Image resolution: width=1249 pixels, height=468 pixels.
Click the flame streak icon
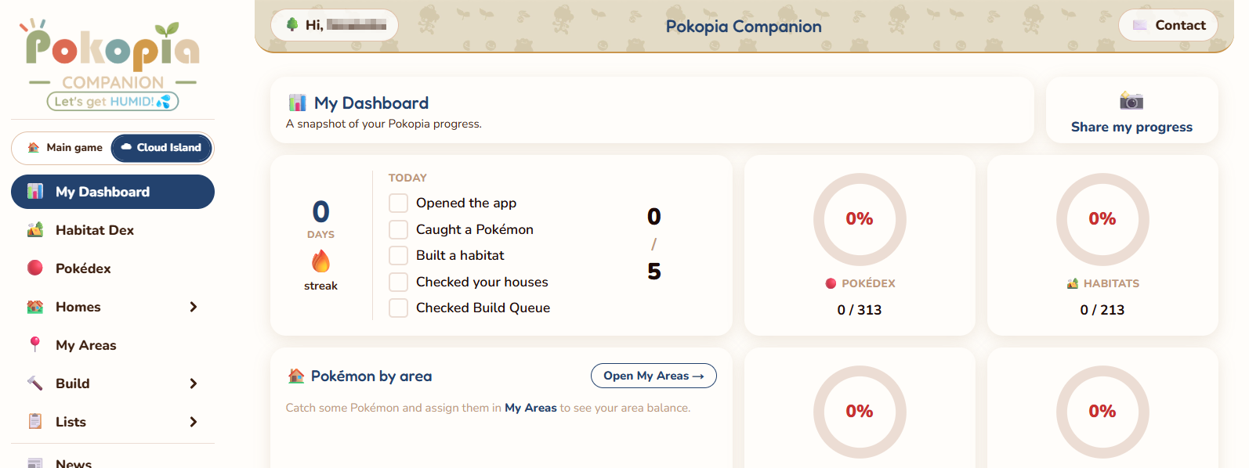pyautogui.click(x=320, y=261)
